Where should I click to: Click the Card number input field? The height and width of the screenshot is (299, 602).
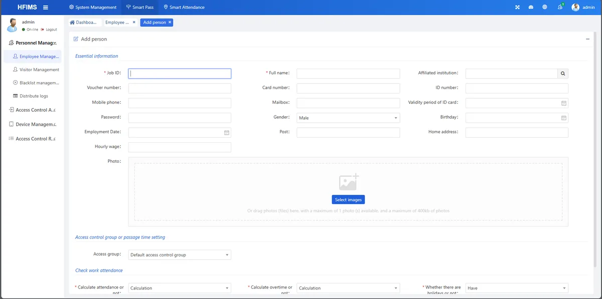pyautogui.click(x=348, y=88)
